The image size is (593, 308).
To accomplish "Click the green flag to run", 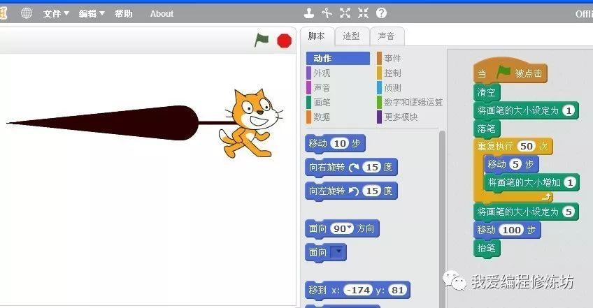I will 262,40.
